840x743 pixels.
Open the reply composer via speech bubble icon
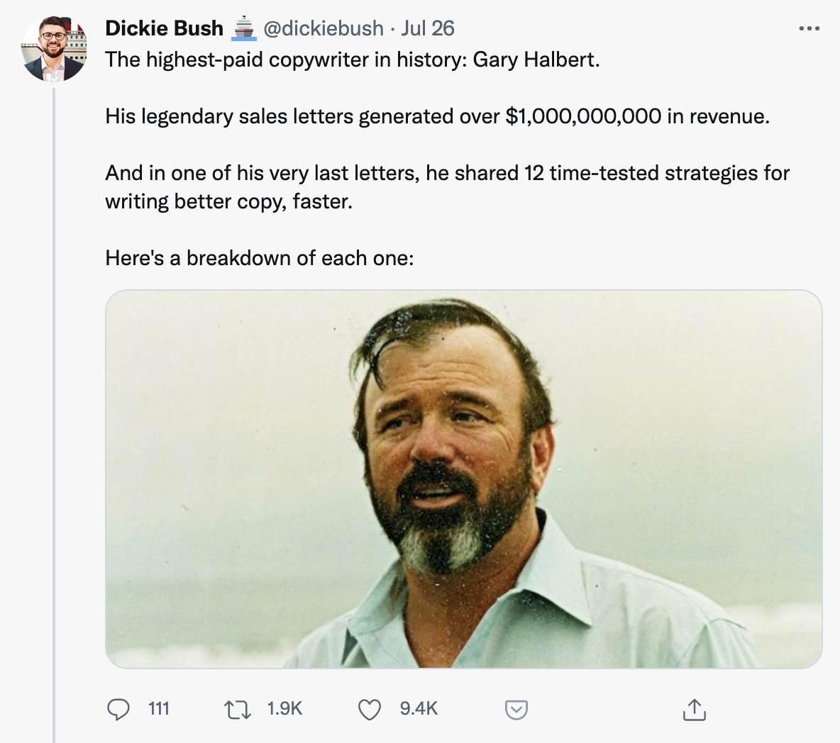pyautogui.click(x=119, y=708)
